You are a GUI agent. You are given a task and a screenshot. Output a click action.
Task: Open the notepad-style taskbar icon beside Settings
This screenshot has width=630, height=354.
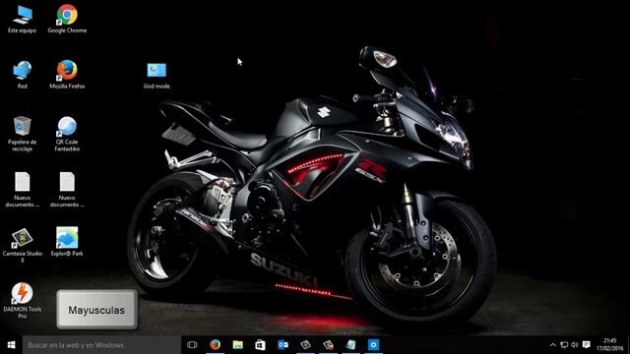[350, 345]
